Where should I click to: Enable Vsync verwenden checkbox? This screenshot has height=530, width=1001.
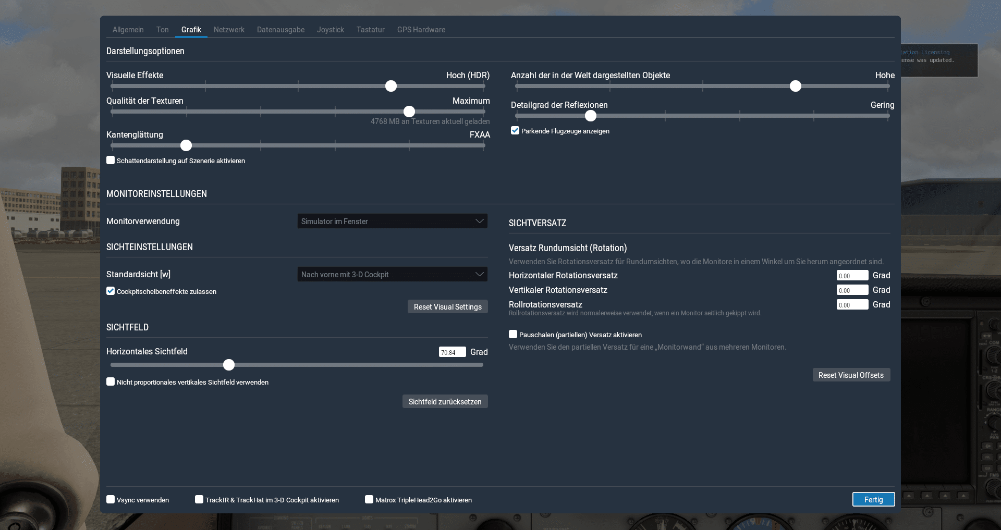[x=111, y=500]
